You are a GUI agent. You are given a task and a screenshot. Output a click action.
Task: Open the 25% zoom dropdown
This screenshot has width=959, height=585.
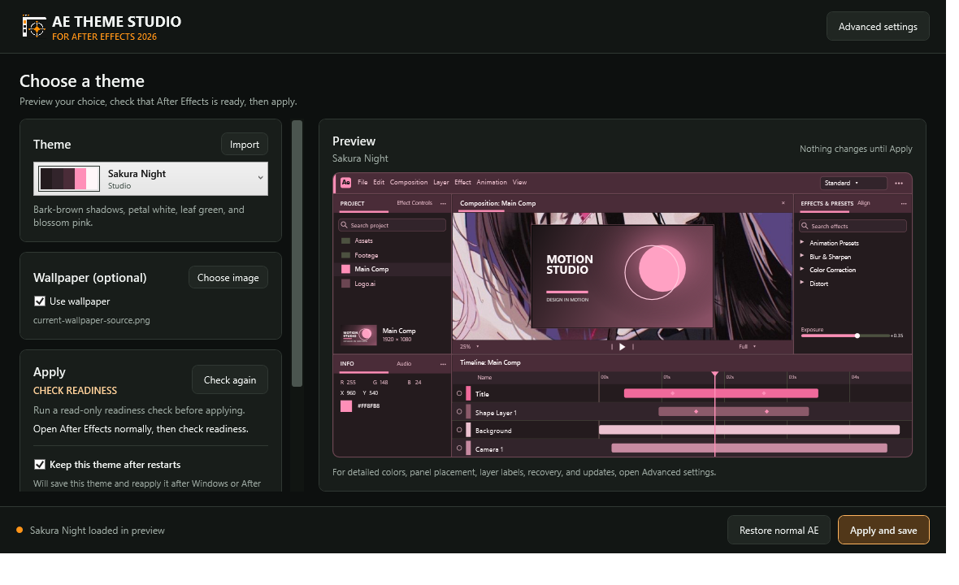click(469, 347)
